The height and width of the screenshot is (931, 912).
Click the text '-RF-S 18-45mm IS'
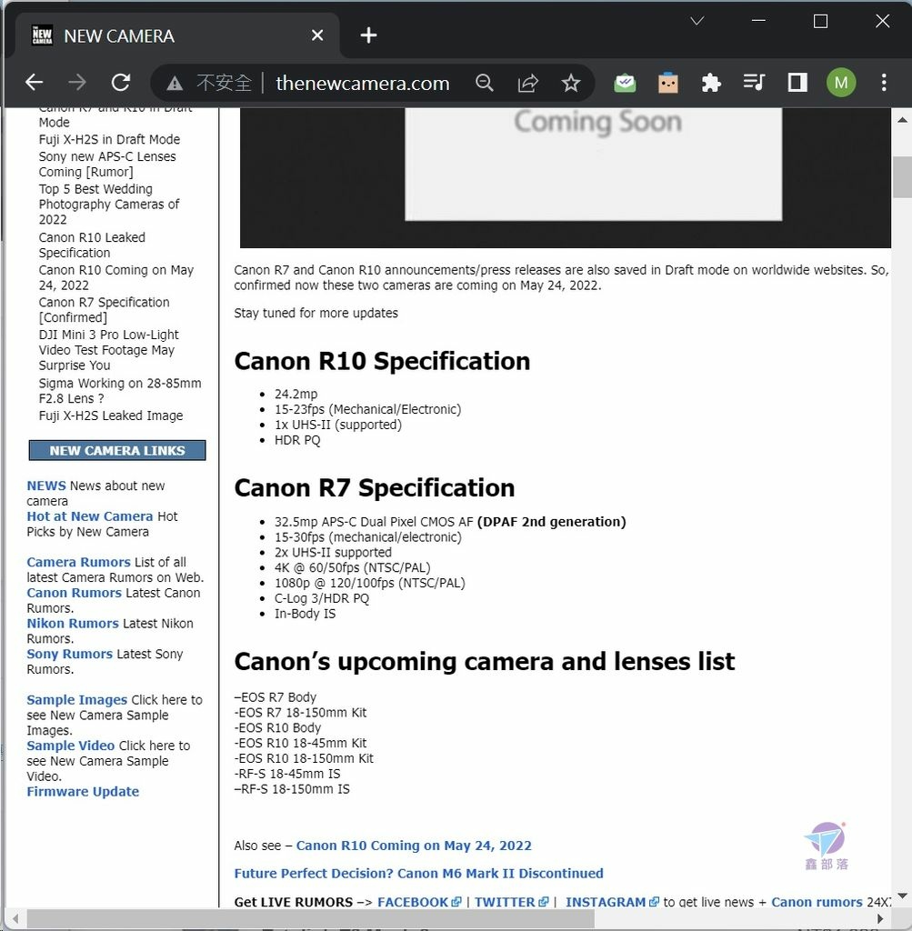tap(287, 774)
